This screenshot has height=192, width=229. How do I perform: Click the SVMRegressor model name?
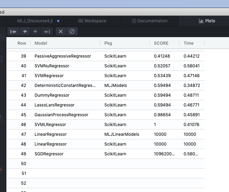[x=49, y=76]
